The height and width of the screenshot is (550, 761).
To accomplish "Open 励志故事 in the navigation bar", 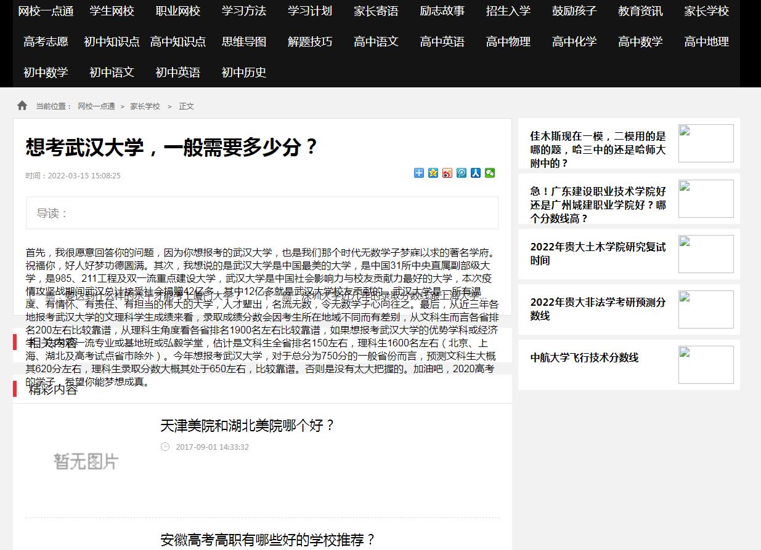I will pos(442,11).
